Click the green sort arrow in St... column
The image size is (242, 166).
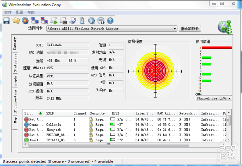point(41,113)
